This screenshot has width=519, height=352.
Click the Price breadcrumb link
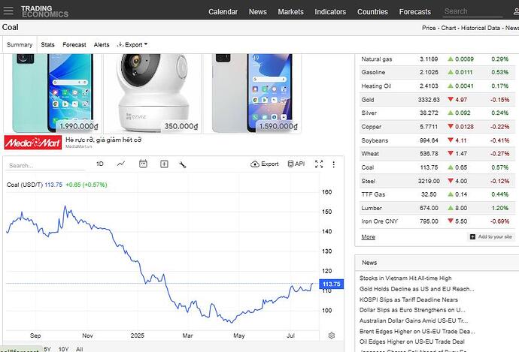tap(429, 28)
